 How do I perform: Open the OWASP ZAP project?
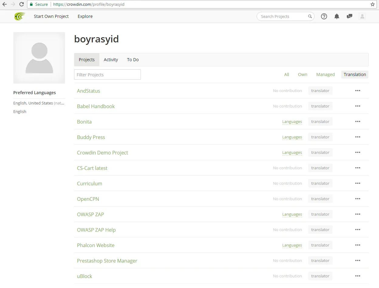coord(90,214)
